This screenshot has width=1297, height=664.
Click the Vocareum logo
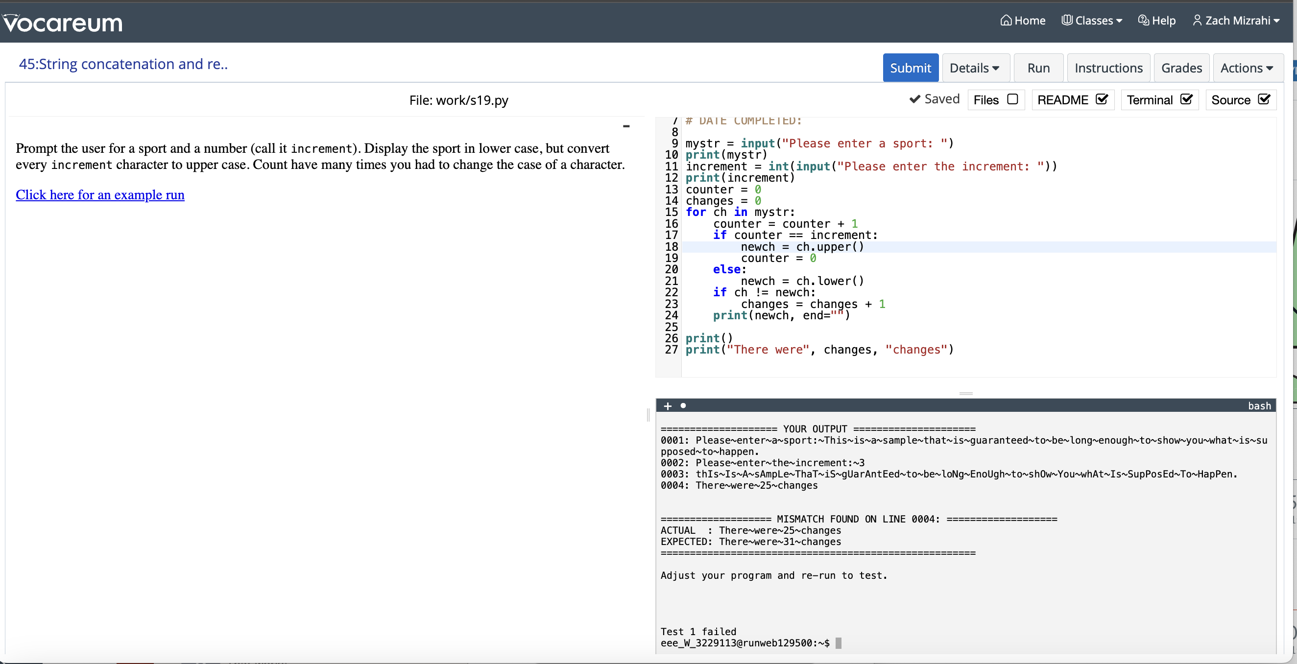point(62,23)
